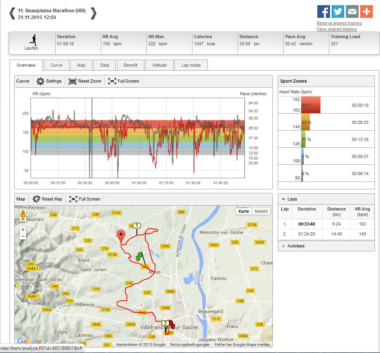380x353 pixels.
Task: Click the Distance value 20.60
Action: point(245,44)
